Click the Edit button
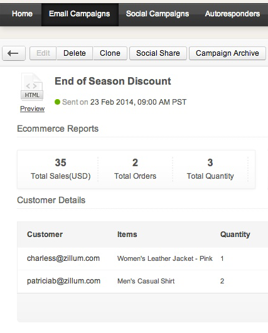 43,53
